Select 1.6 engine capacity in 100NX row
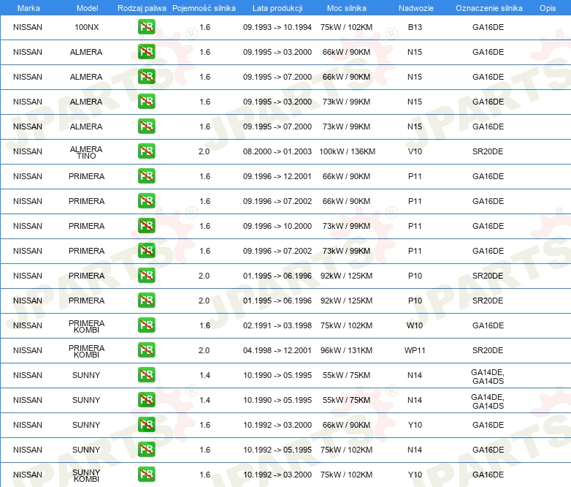 pos(204,27)
